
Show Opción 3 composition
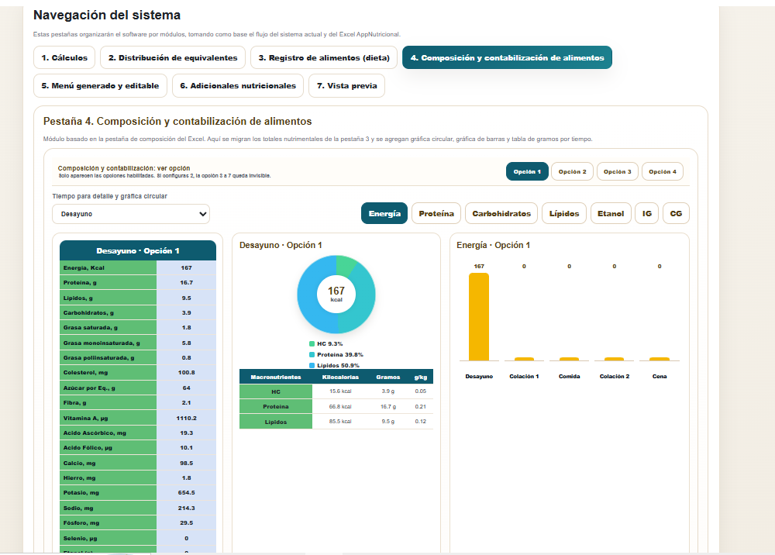pyautogui.click(x=618, y=171)
